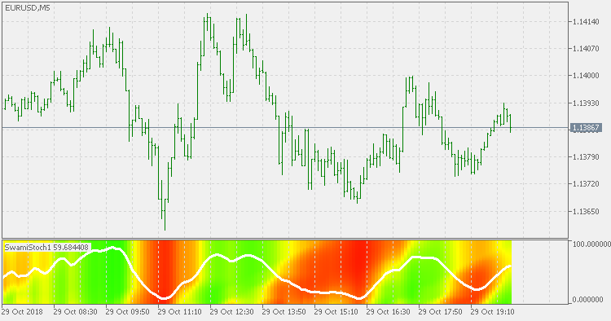Screen dimensions: 611x321
Task: Click the 29 Oct 15:10 time label
Action: click(336, 312)
